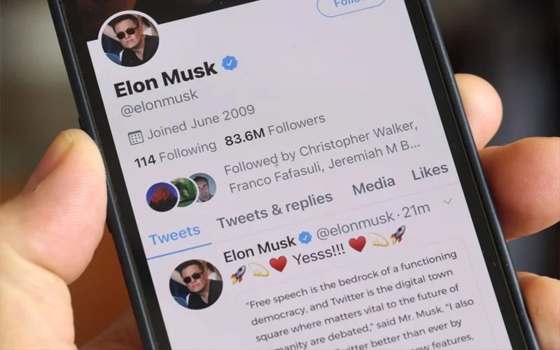Viewport: 560px width, 350px height.
Task: Tap the Follow button at top
Action: tap(352, 6)
